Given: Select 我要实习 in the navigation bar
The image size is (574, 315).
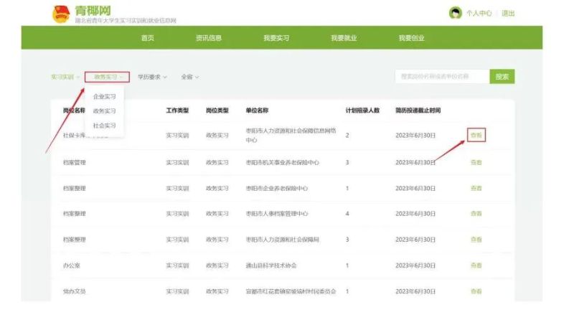Looking at the screenshot, I should 276,38.
